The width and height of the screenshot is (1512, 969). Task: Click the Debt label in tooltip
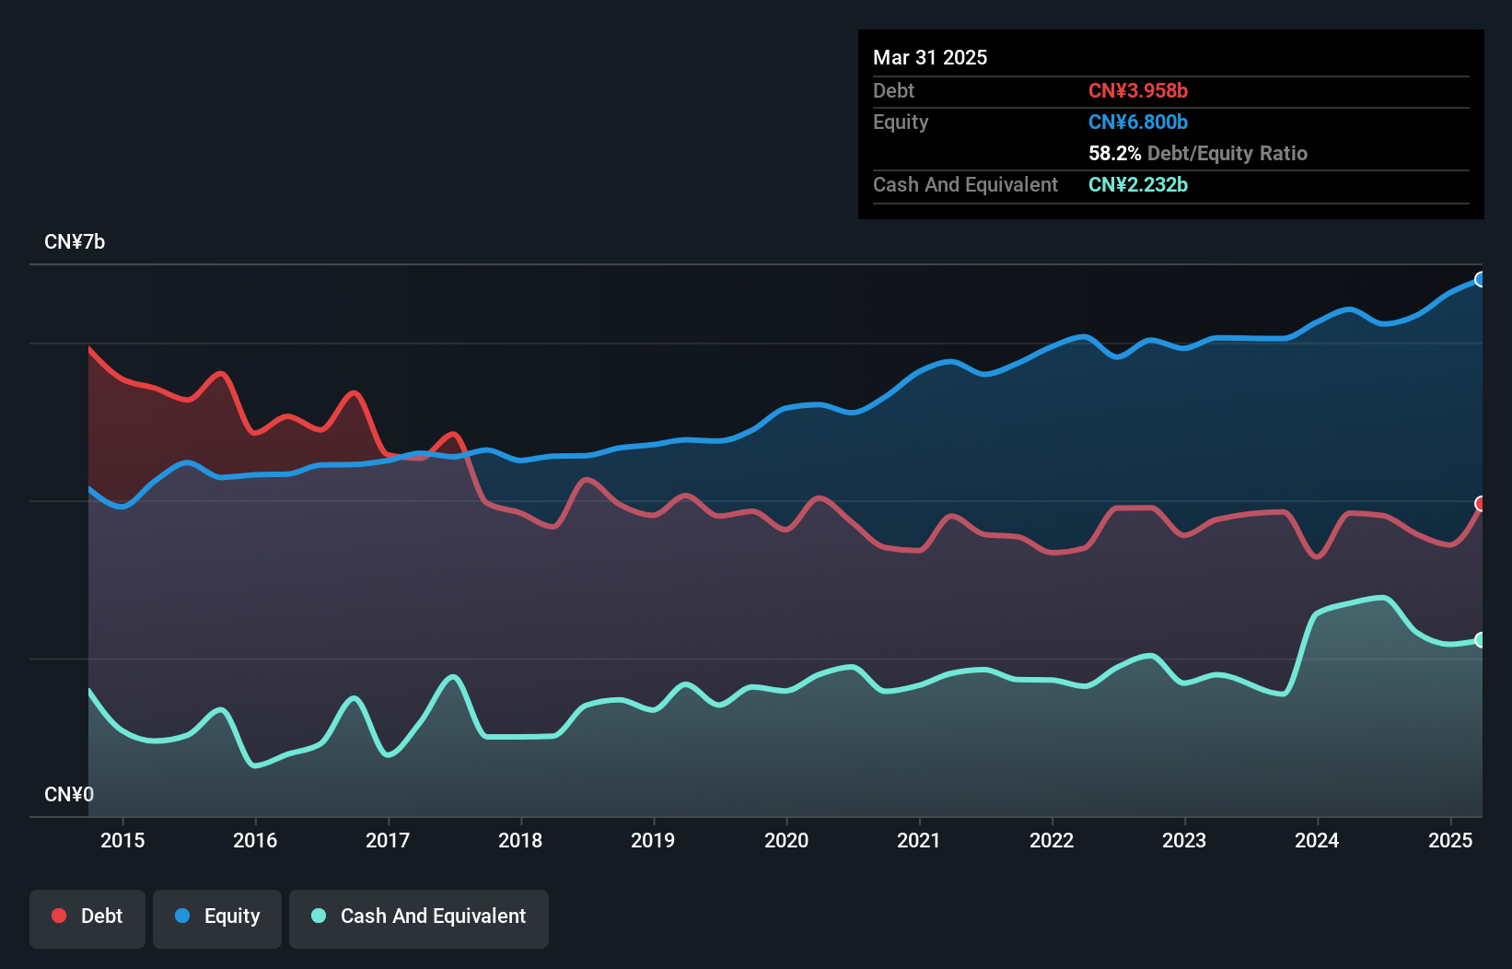[893, 90]
